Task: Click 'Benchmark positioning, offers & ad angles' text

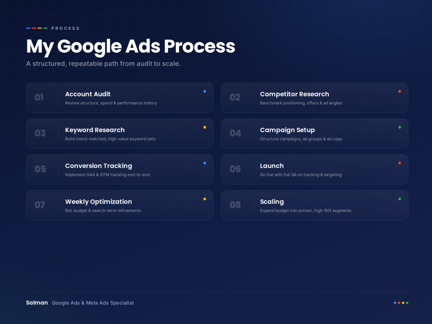Action: (301, 103)
